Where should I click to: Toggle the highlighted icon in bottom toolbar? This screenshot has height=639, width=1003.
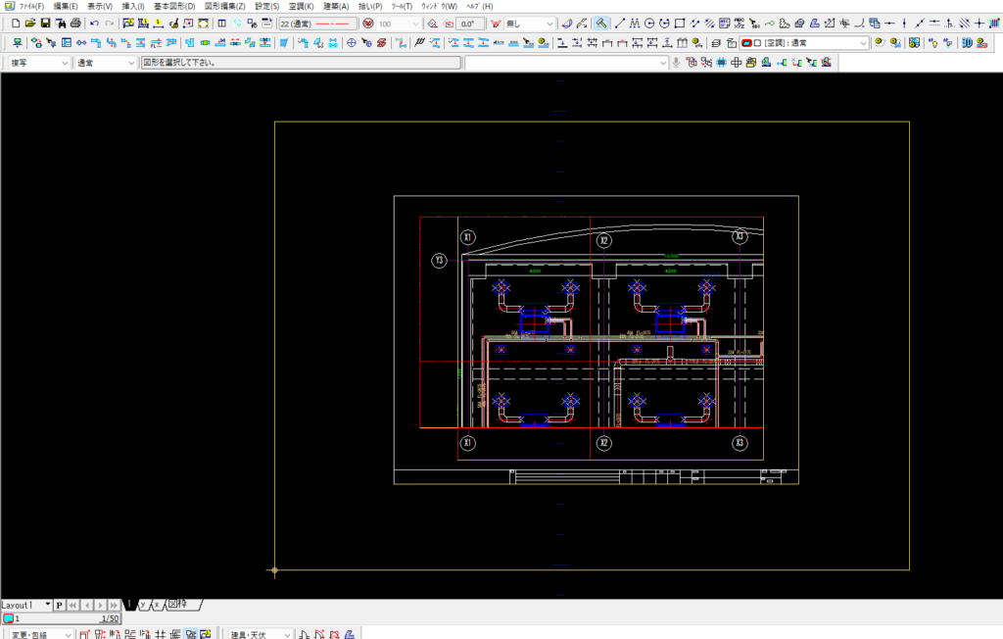pyautogui.click(x=191, y=634)
